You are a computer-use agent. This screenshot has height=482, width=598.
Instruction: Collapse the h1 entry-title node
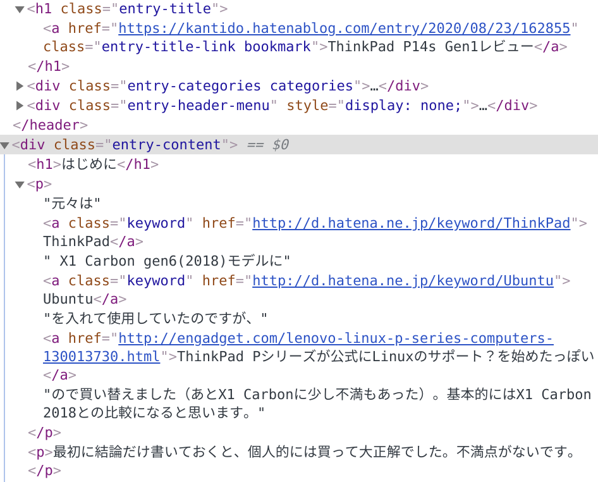point(20,9)
